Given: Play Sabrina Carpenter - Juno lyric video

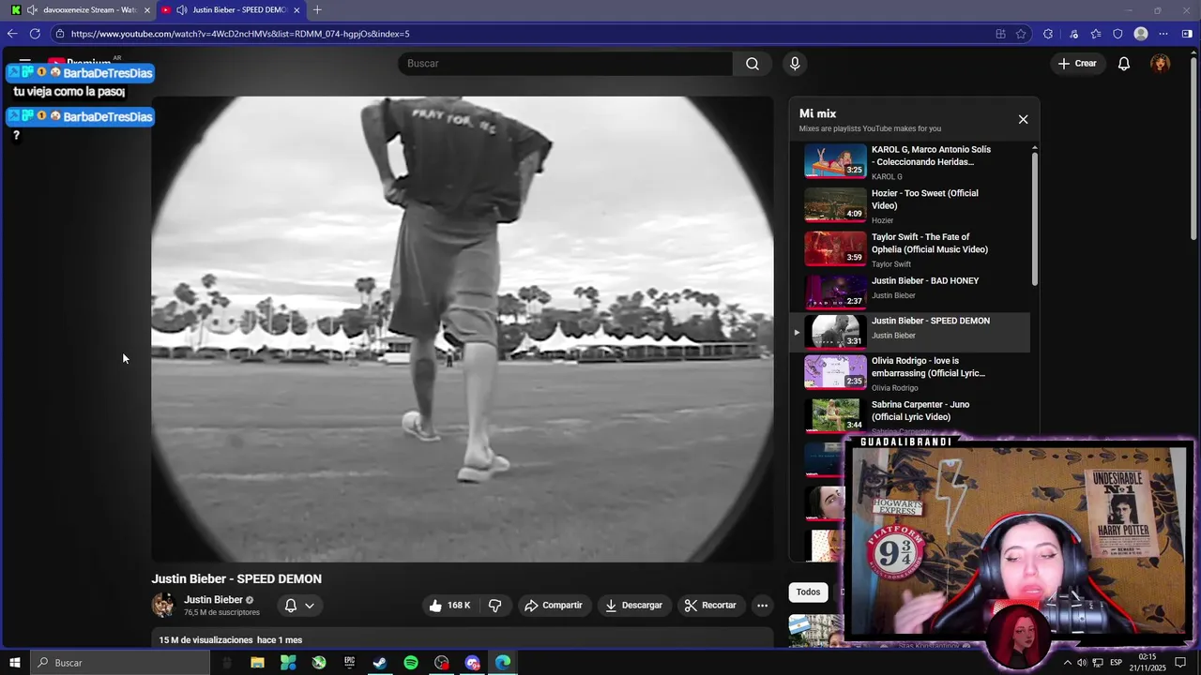Looking at the screenshot, I should pos(910,416).
